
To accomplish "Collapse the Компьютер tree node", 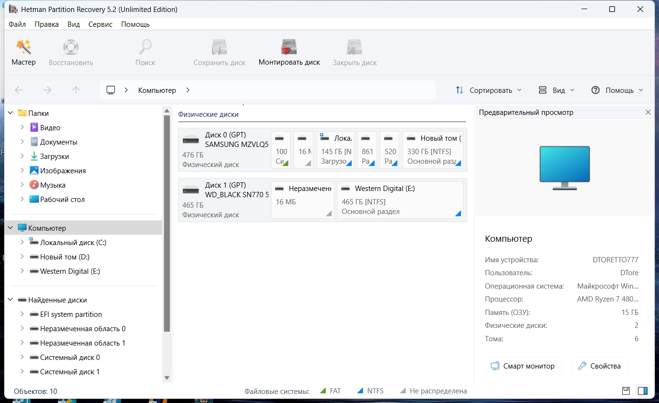I will tap(11, 228).
